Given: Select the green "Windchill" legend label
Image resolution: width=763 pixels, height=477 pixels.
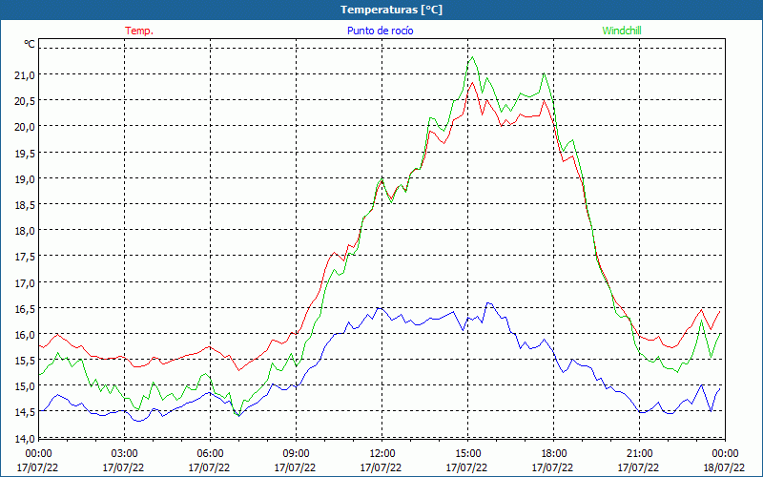Looking at the screenshot, I should pos(622,31).
